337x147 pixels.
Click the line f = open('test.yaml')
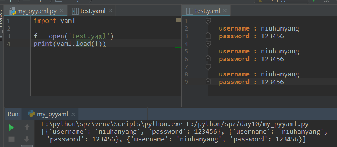[x=73, y=36]
